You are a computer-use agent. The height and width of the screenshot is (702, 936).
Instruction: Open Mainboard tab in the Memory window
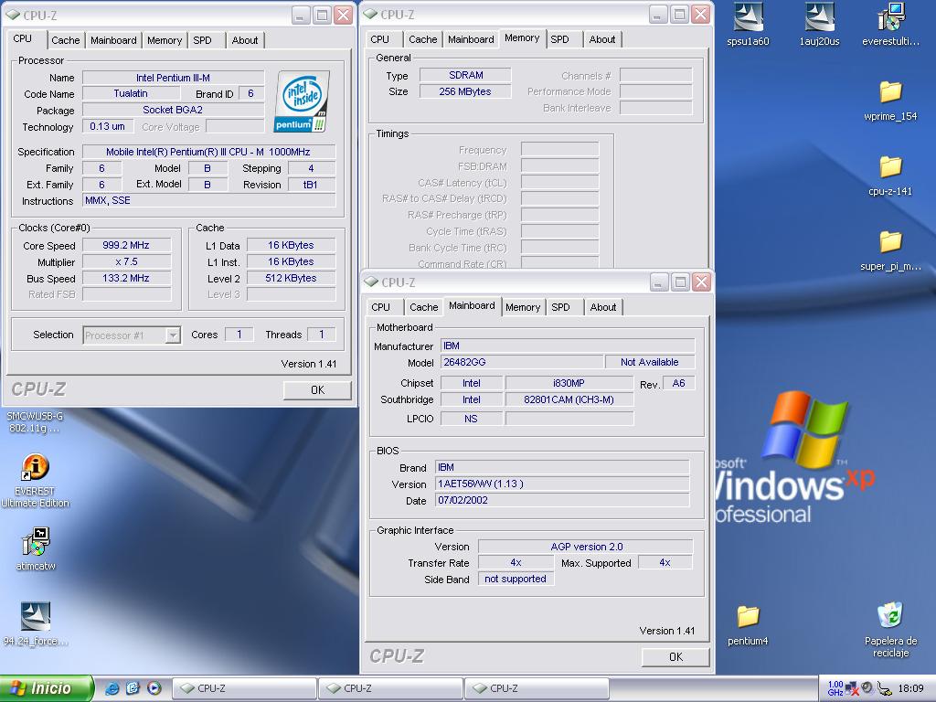tap(471, 38)
